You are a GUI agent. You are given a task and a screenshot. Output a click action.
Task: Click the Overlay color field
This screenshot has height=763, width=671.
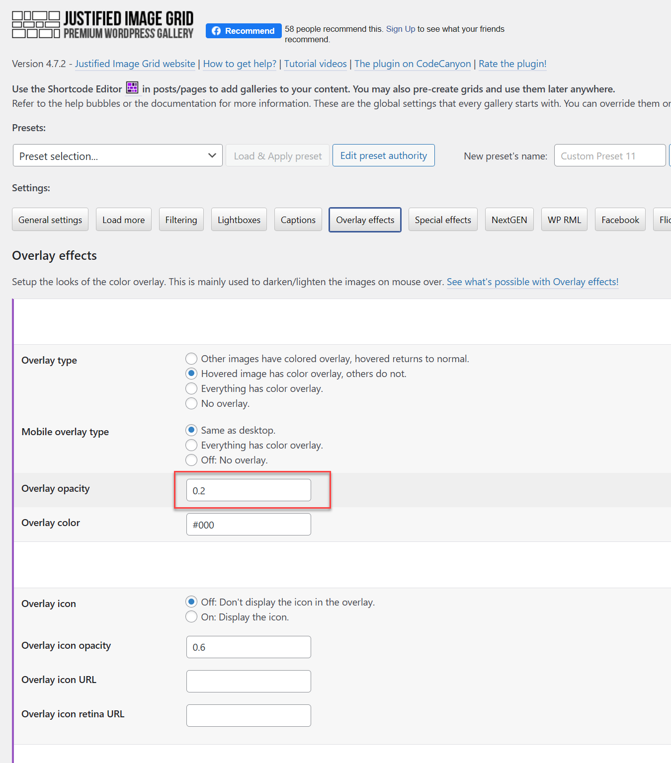(249, 525)
